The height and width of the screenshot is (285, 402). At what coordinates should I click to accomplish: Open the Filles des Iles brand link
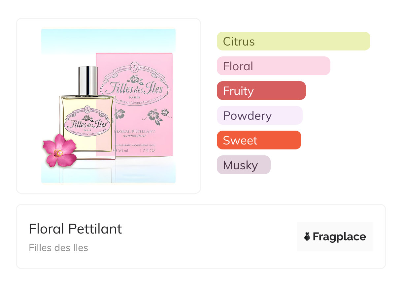58,248
